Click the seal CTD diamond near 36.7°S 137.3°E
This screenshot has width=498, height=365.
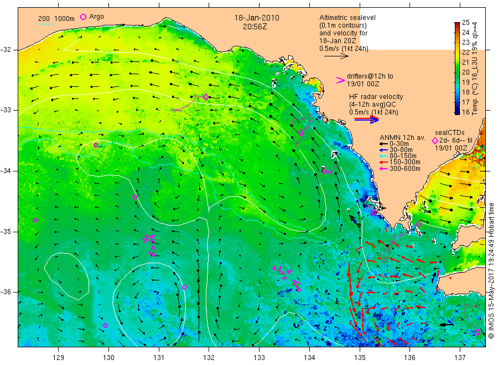point(477,332)
